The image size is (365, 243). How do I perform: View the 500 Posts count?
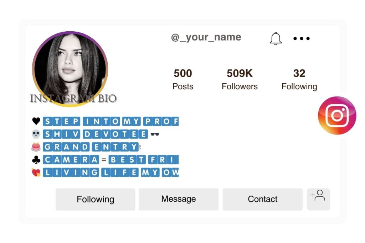click(x=182, y=78)
